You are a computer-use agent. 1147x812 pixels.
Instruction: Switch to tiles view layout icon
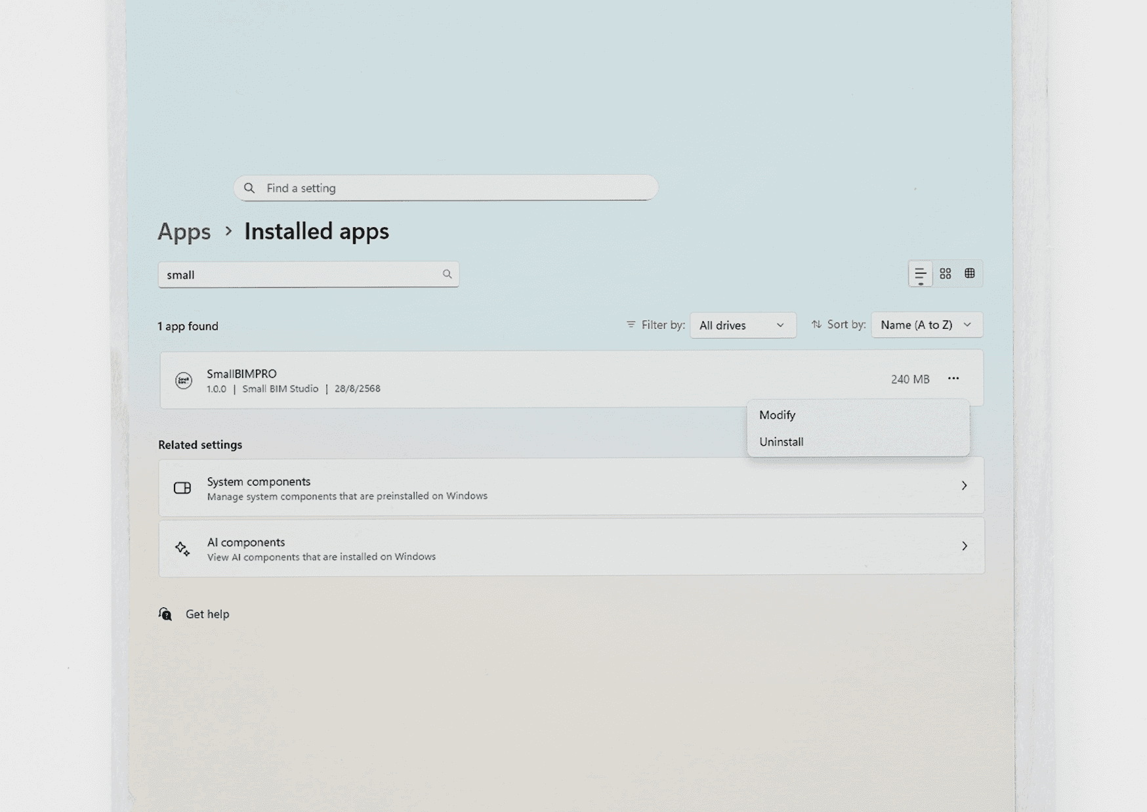[x=969, y=274]
